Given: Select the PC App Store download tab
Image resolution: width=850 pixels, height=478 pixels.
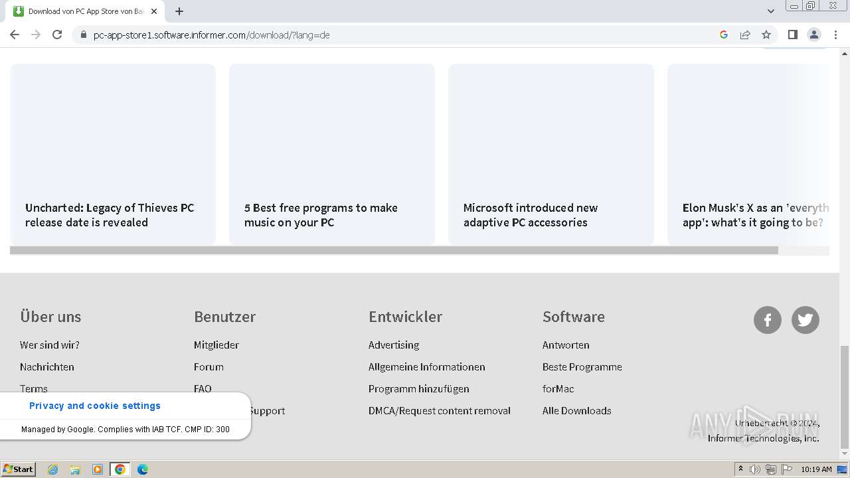Looking at the screenshot, I should pos(84,11).
